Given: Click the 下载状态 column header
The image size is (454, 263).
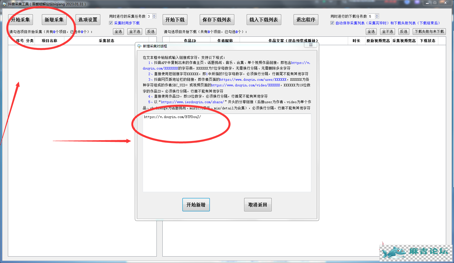Looking at the screenshot, I should (x=428, y=41).
